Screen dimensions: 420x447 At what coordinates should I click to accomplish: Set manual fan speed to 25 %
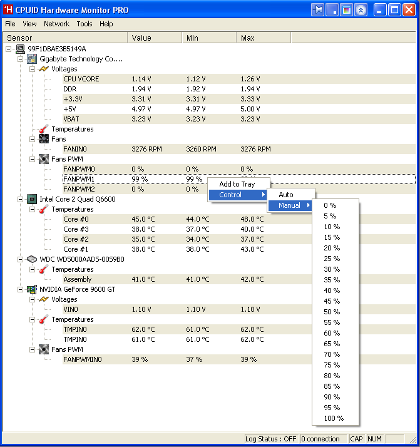pyautogui.click(x=335, y=259)
